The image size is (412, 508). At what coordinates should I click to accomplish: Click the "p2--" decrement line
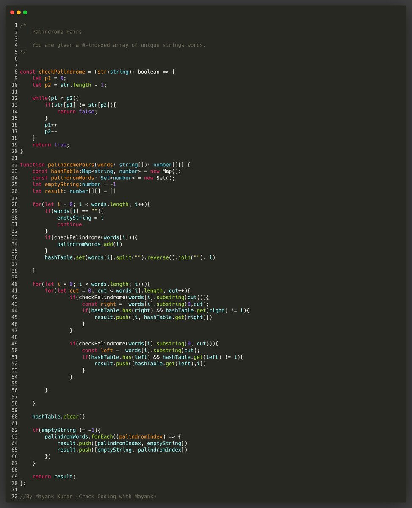tap(51, 131)
